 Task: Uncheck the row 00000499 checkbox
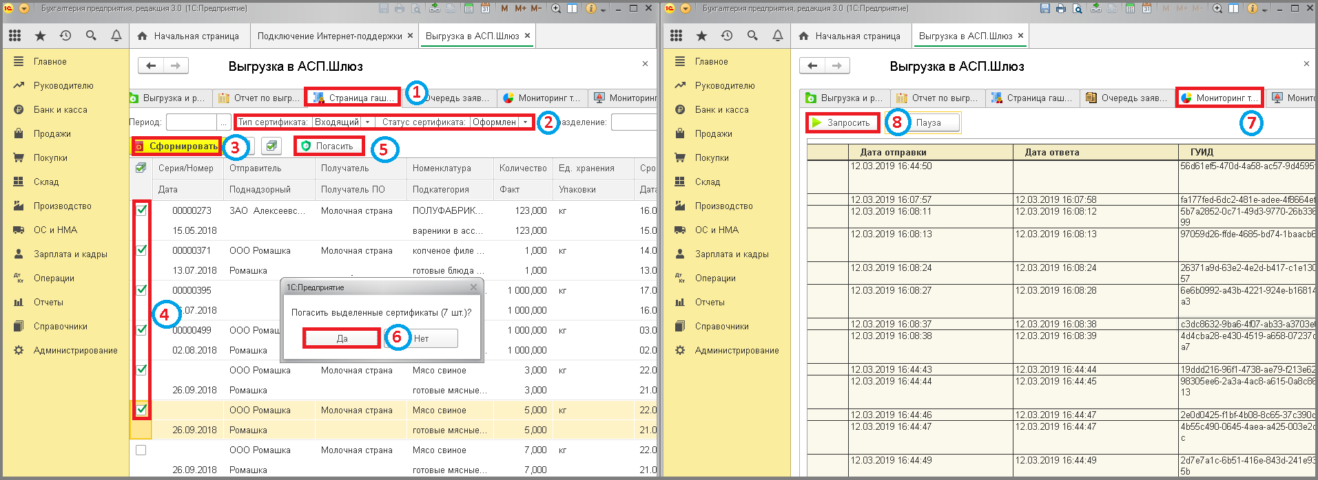point(141,330)
